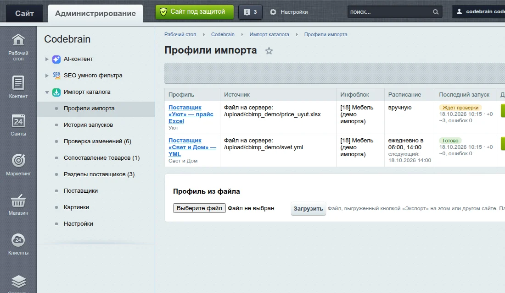The height and width of the screenshot is (293, 505).
Task: Click the Выберите файл button
Action: pos(199,208)
